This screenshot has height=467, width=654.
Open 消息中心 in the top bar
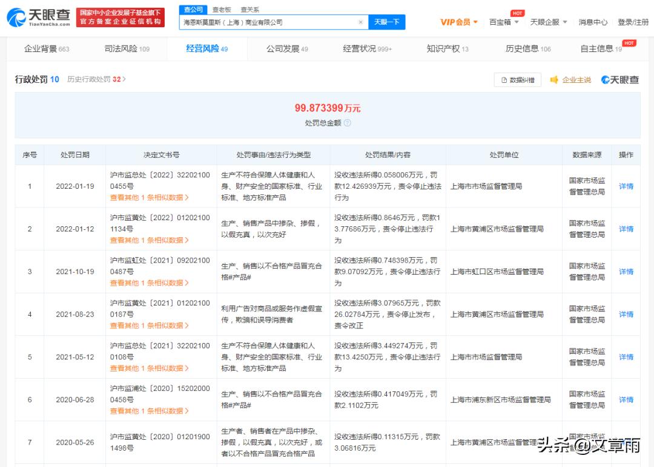point(593,21)
